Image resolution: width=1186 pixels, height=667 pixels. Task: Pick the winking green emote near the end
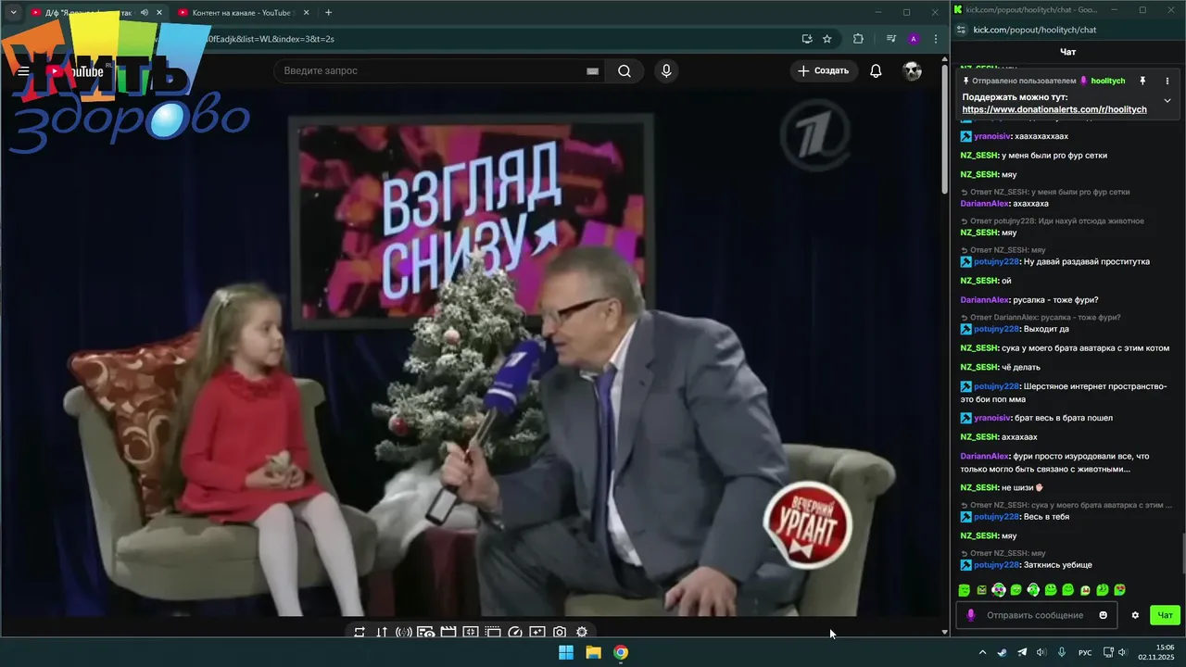point(1103,590)
